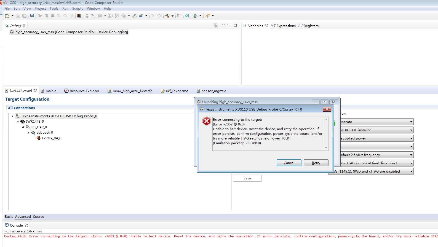
Task: Open the Help menu
Action: [107, 9]
